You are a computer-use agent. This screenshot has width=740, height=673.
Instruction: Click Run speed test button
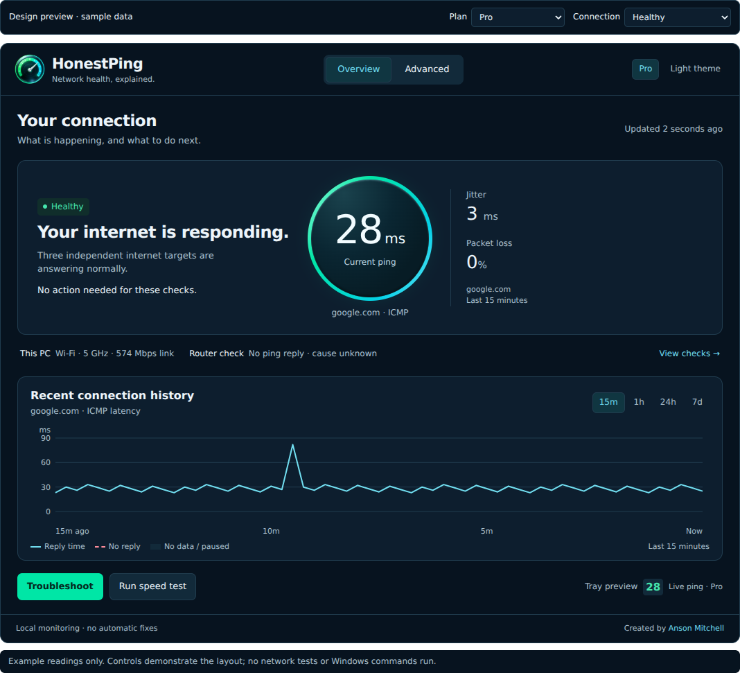coord(152,586)
